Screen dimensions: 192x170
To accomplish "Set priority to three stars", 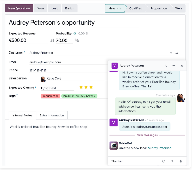I will 91,87.
